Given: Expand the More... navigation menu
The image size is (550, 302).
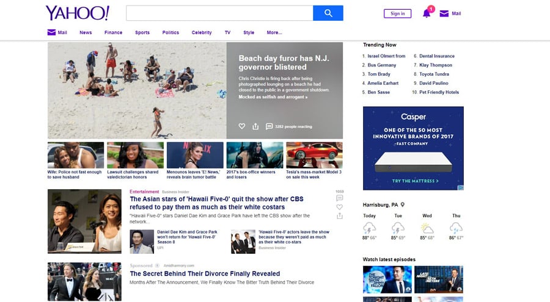Looking at the screenshot, I should tap(274, 32).
